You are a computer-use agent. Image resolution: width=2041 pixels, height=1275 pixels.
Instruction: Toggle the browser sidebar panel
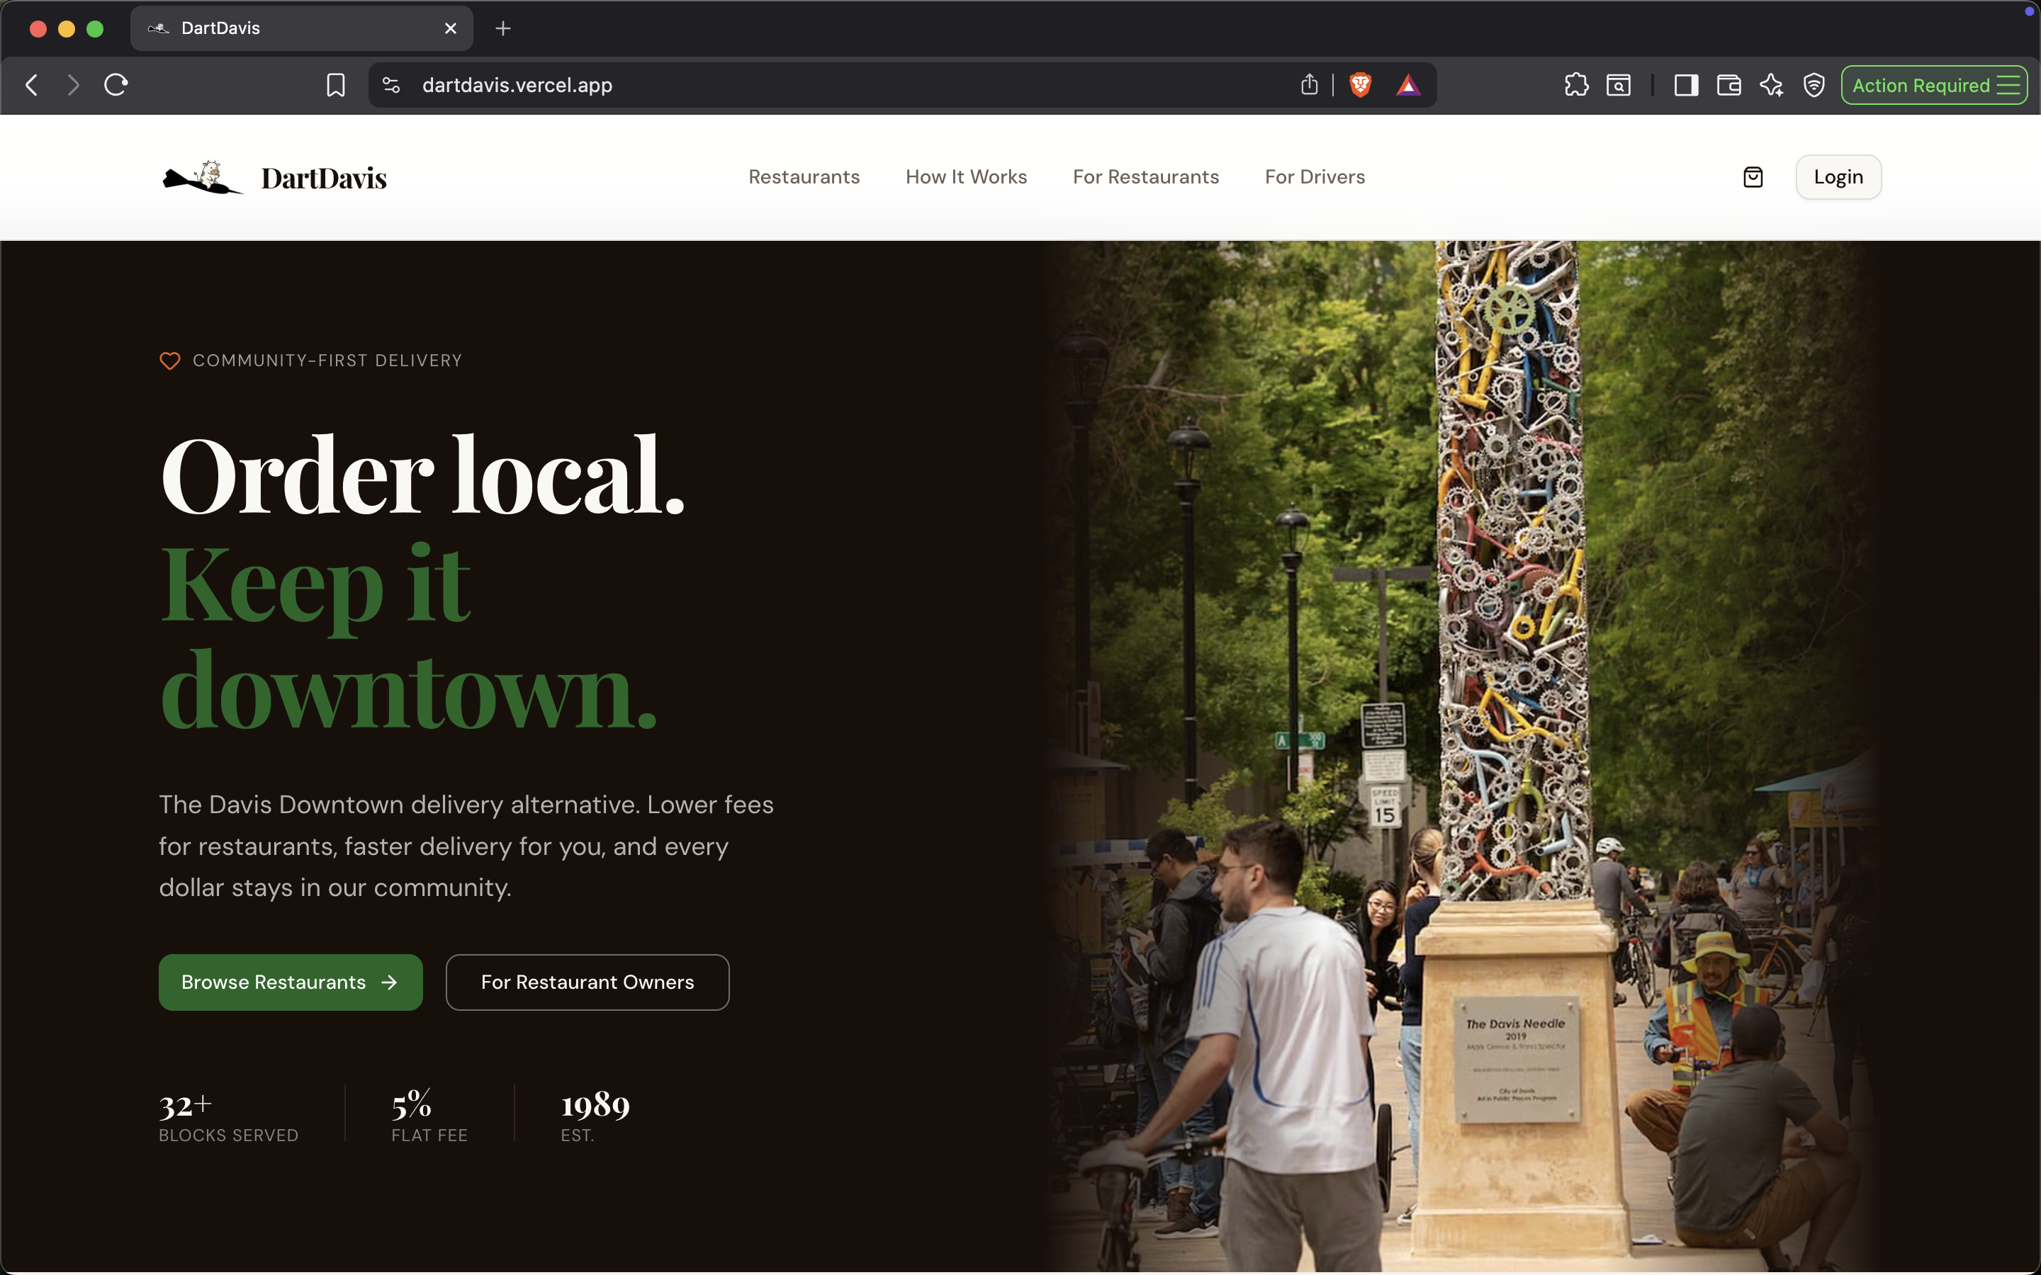(x=1686, y=85)
